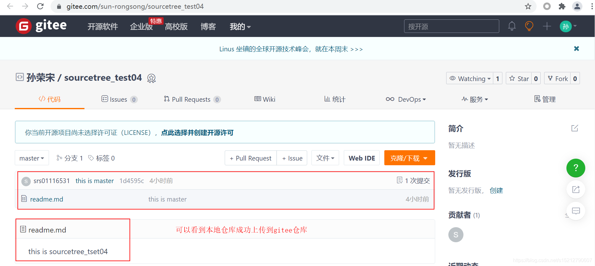Open commit message 'this is master' in header row
The width and height of the screenshot is (595, 266).
pyautogui.click(x=95, y=181)
